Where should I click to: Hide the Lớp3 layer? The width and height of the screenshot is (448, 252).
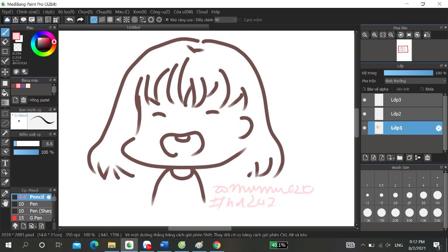tap(364, 100)
